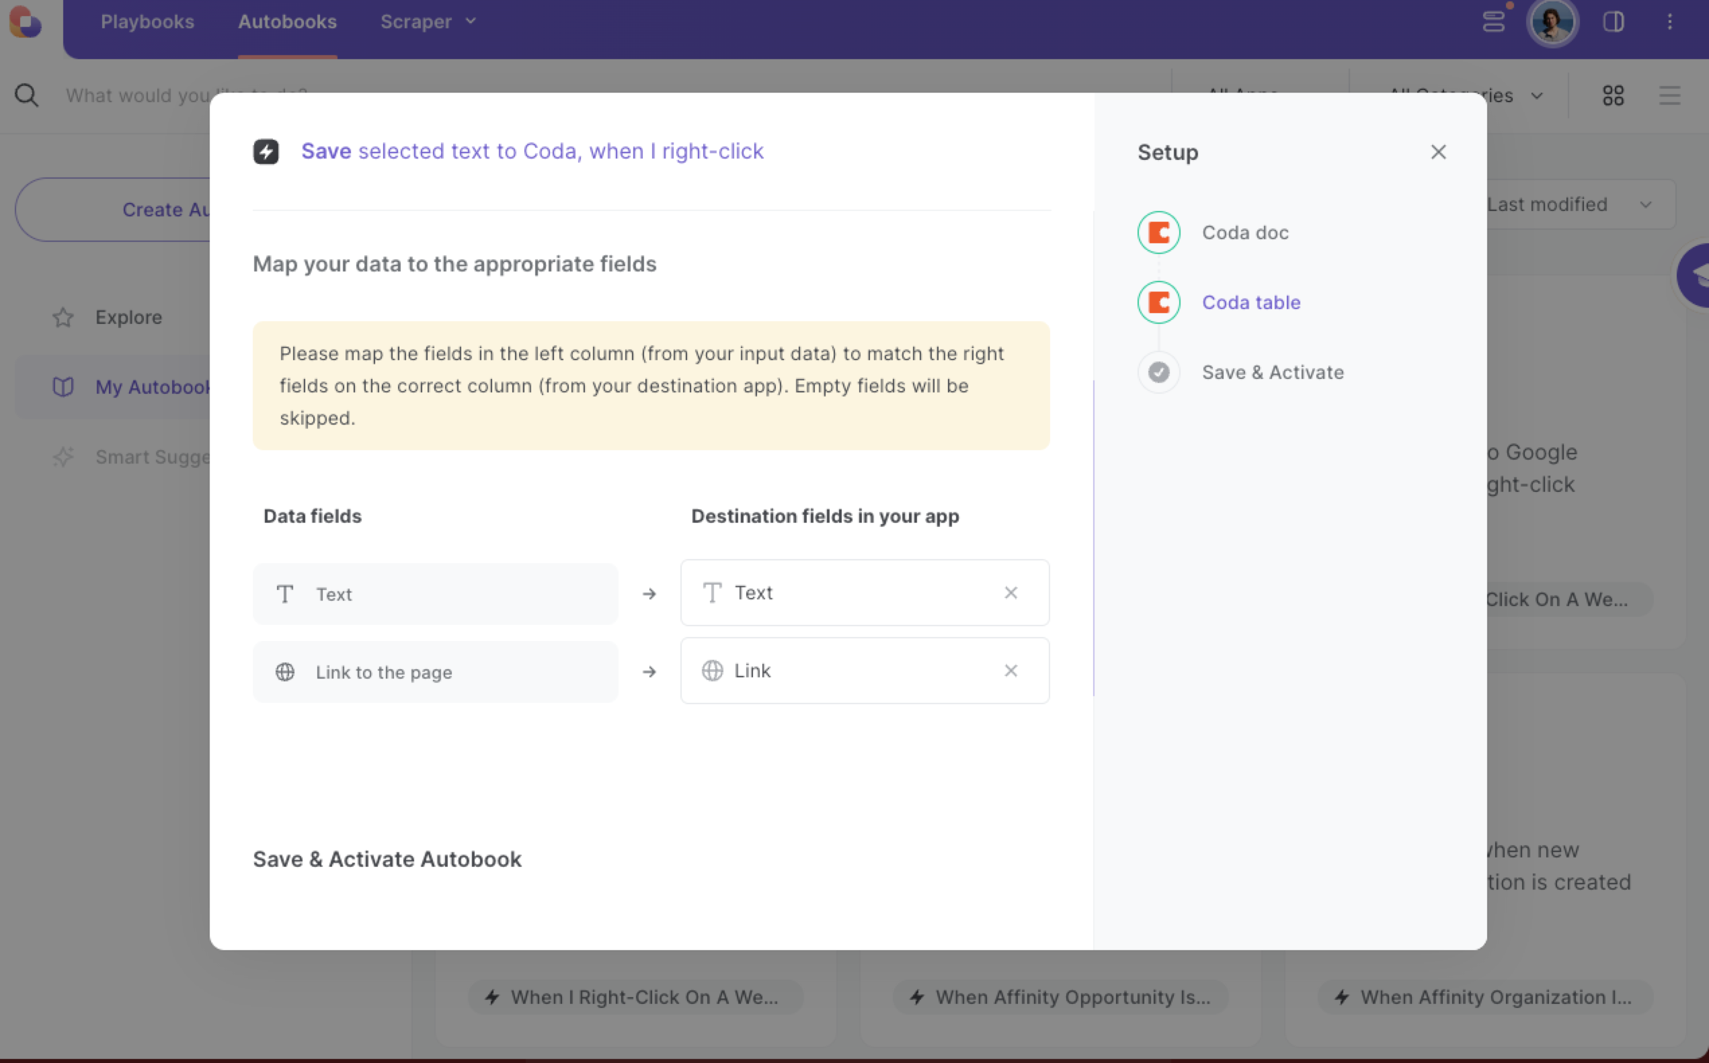Viewport: 1709px width, 1063px height.
Task: Click the 'When I Right-Click On A We...' trigger chip
Action: click(x=635, y=997)
